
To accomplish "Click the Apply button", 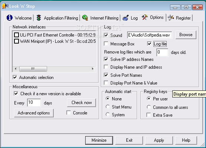I will pyautogui.click(x=159, y=140).
